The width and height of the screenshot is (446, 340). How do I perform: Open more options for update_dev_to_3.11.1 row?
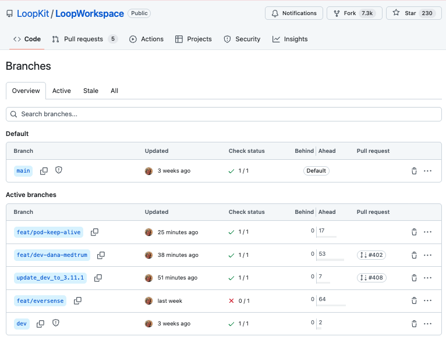[x=427, y=278]
